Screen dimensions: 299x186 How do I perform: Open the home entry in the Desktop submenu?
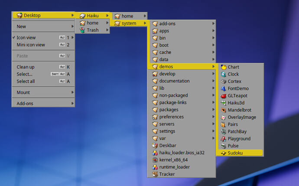92,23
